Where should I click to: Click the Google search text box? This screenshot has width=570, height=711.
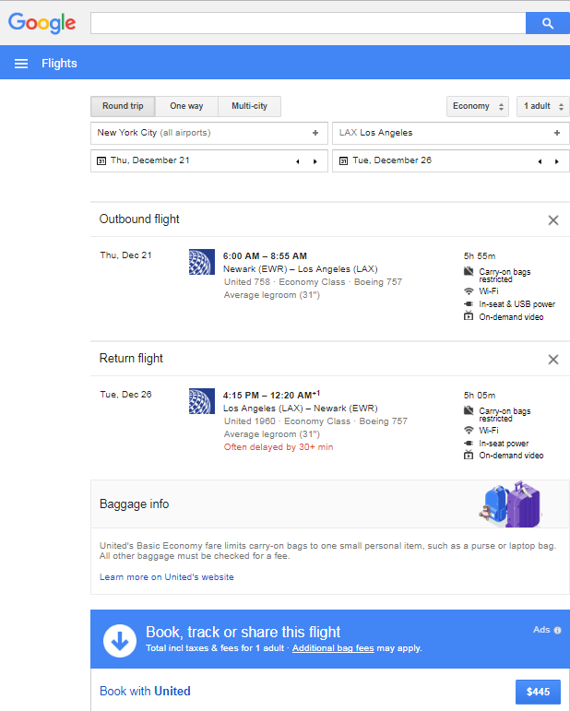point(308,23)
